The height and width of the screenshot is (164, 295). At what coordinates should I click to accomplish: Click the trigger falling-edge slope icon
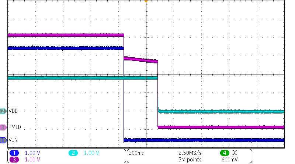click(235, 153)
